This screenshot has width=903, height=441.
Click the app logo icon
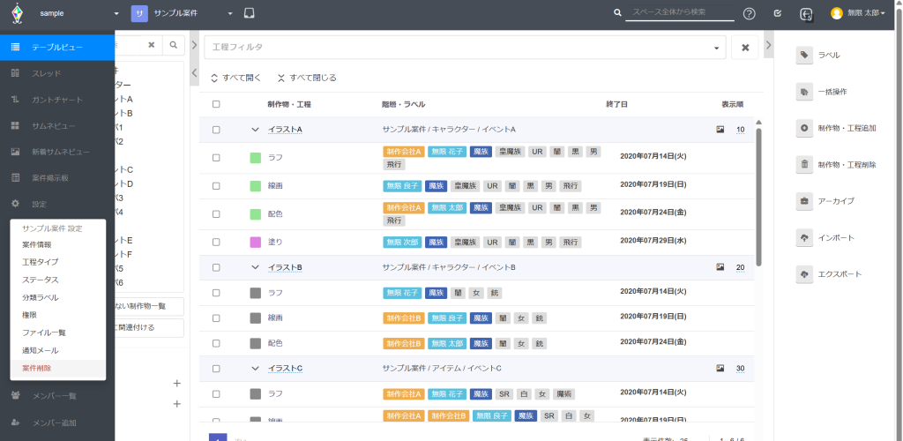click(18, 13)
